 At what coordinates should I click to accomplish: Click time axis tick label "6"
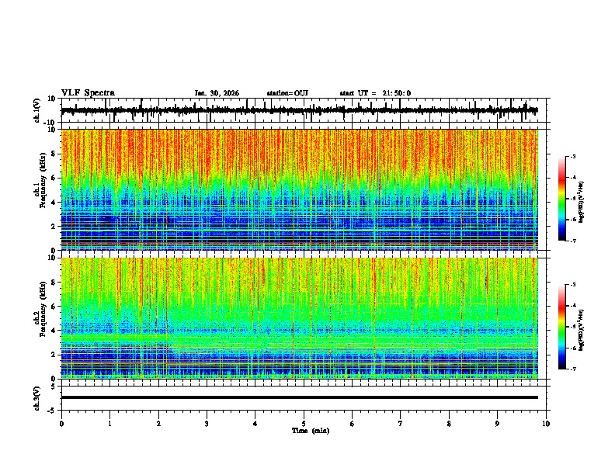(352, 424)
